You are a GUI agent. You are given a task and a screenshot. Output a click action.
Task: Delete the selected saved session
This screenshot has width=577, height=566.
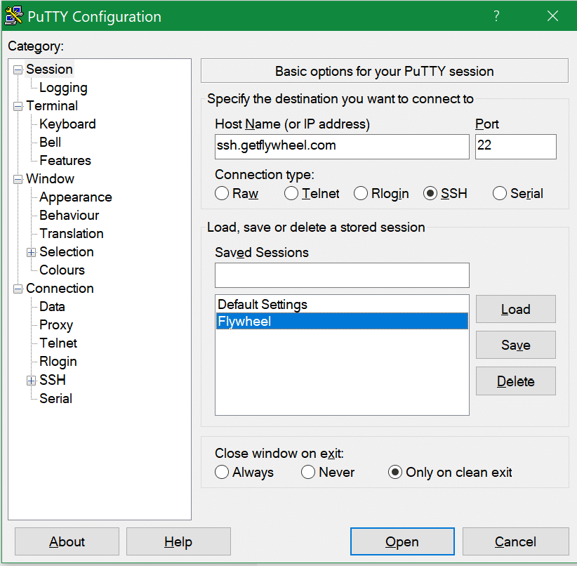515,381
